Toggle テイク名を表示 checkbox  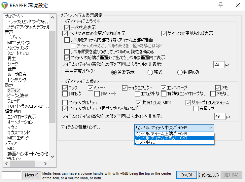point(67,28)
